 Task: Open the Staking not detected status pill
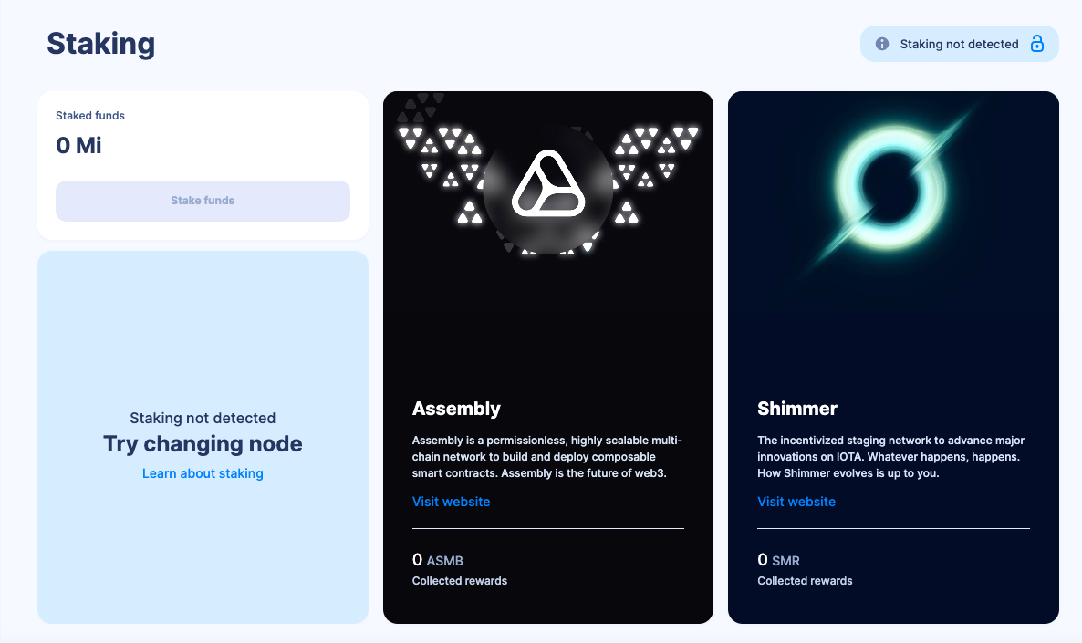tap(960, 44)
